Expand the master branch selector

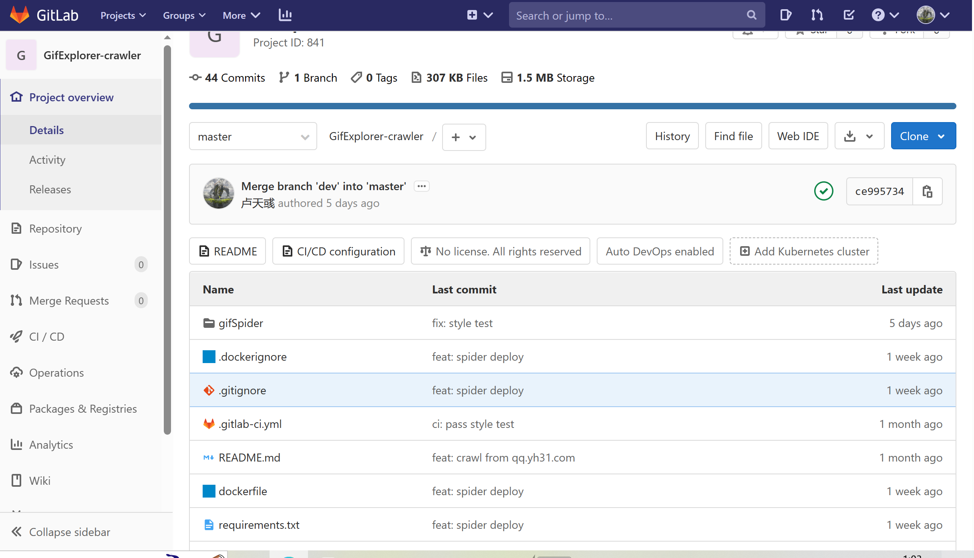click(253, 136)
